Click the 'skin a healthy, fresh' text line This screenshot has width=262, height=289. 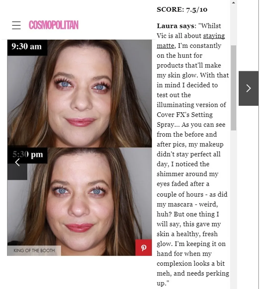[187, 234]
